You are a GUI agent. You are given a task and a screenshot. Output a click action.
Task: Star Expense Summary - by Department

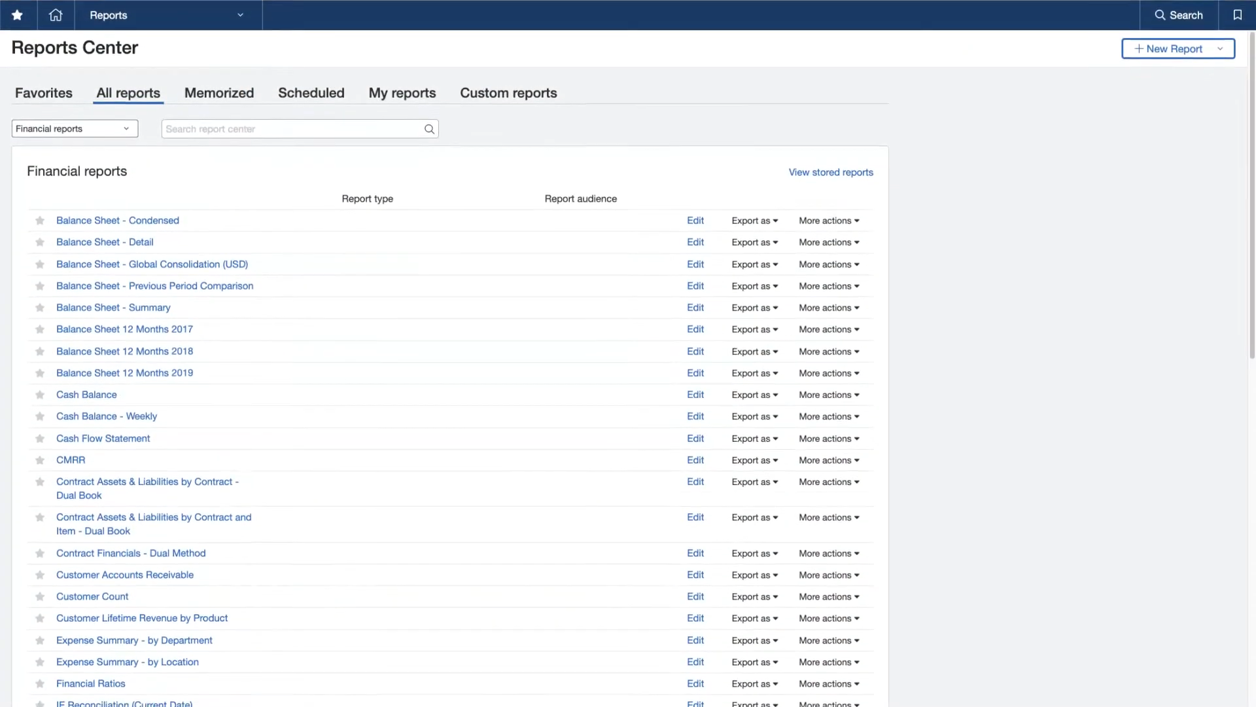point(40,640)
